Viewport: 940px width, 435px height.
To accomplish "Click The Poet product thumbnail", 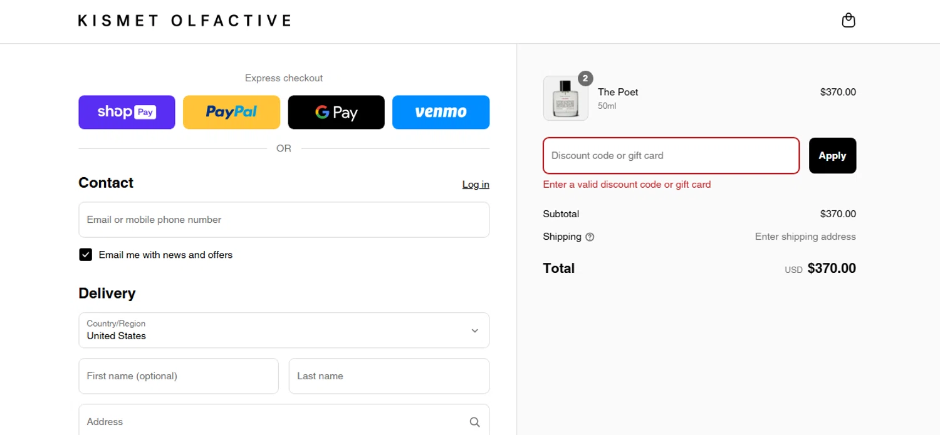I will coord(565,98).
